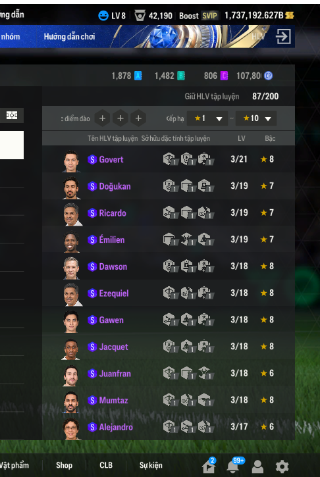Open the CLB tab
The width and height of the screenshot is (320, 477).
tap(106, 465)
